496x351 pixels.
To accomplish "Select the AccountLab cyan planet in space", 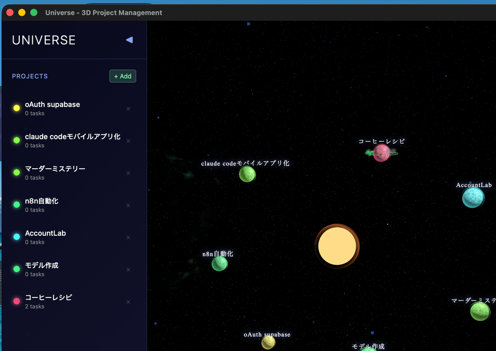I will pyautogui.click(x=473, y=197).
